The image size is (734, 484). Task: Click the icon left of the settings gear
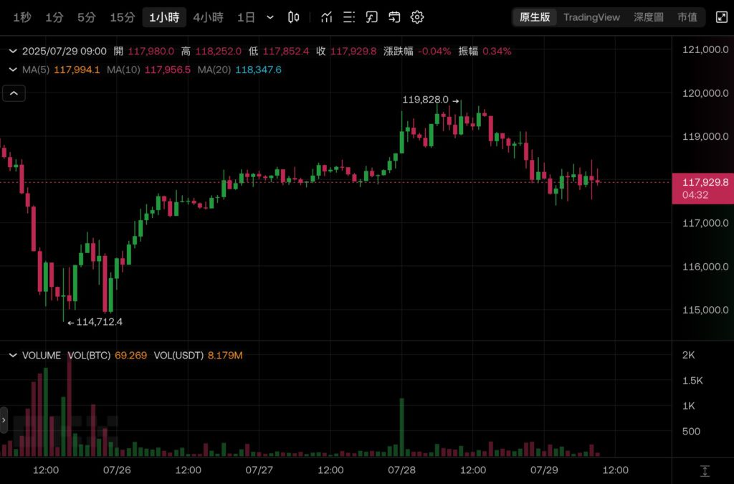point(394,17)
